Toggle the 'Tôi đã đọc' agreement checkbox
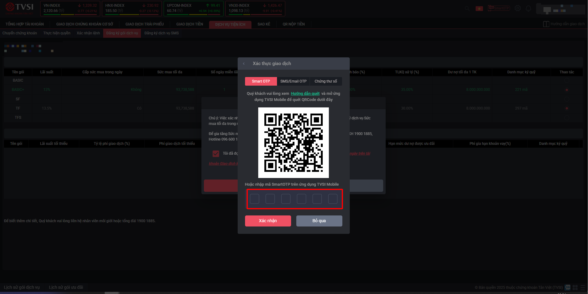Image resolution: width=588 pixels, height=294 pixels. point(216,153)
